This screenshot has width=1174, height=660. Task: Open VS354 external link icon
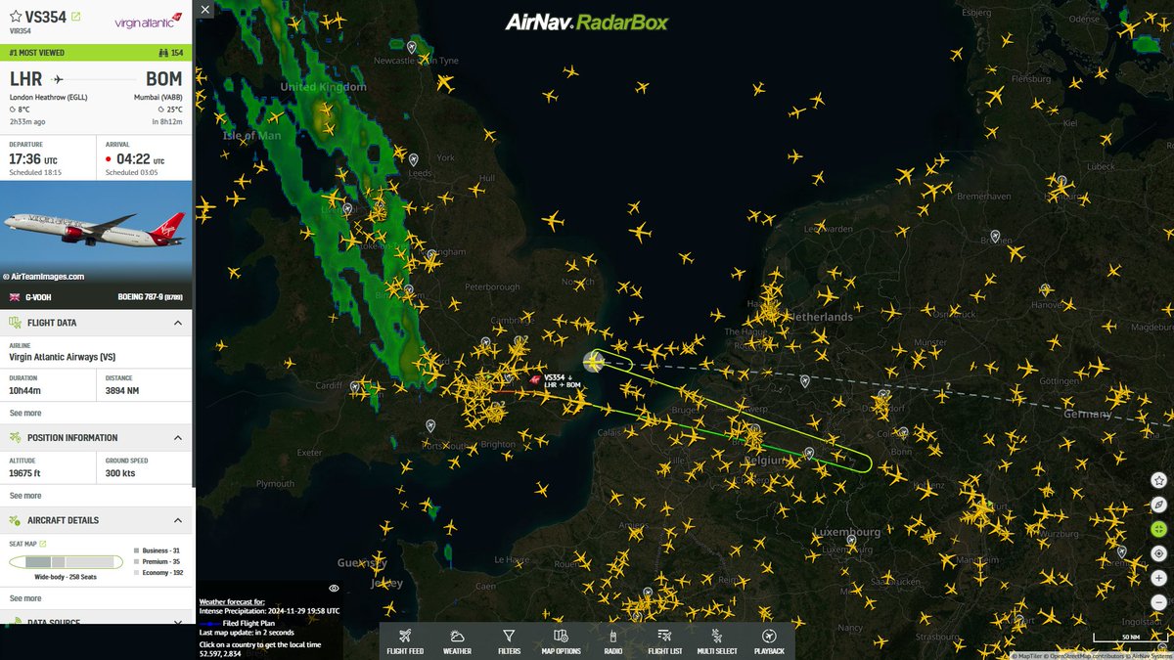coord(76,17)
